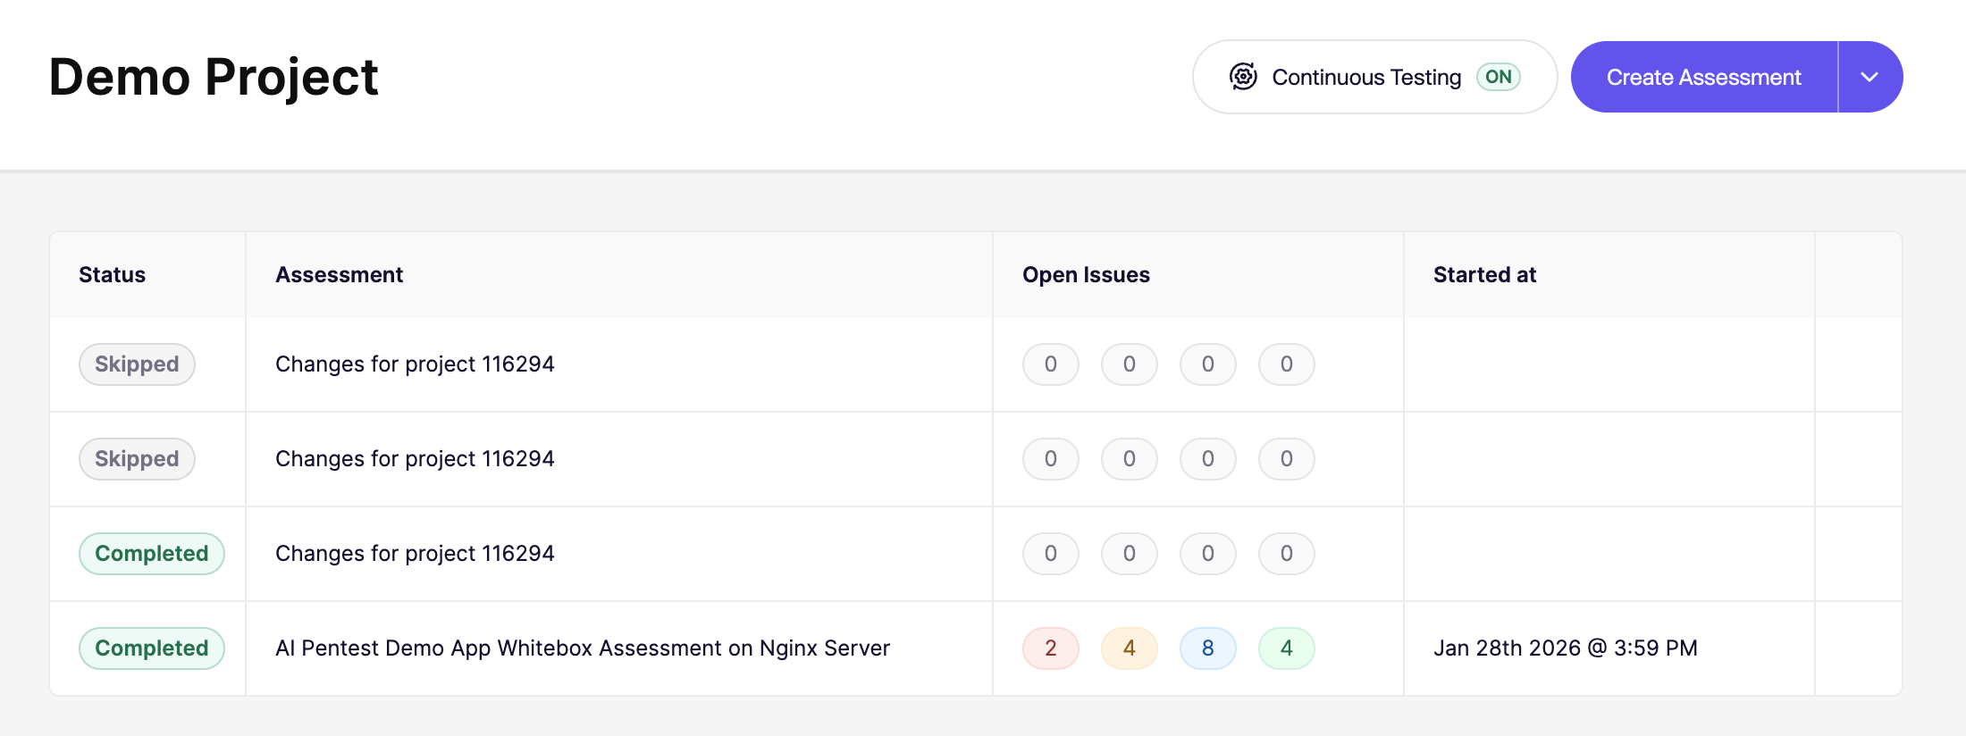This screenshot has width=1966, height=736.
Task: Expand the Create Assessment dropdown arrow
Action: (x=1869, y=77)
